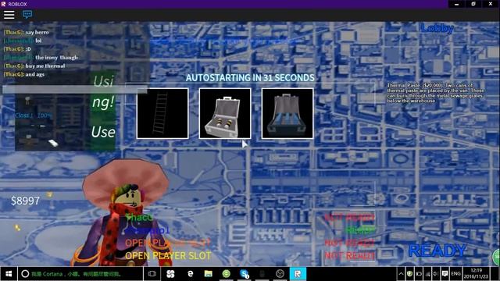The width and height of the screenshot is (500, 281).
Task: Click chat message "the irony though"
Action: click(56, 57)
